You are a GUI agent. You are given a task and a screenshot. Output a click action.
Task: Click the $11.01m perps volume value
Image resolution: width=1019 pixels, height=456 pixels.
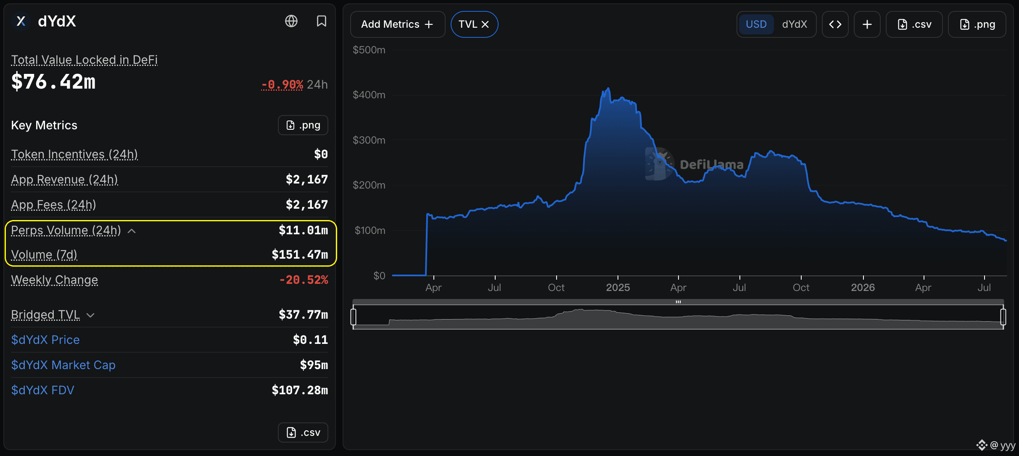303,230
